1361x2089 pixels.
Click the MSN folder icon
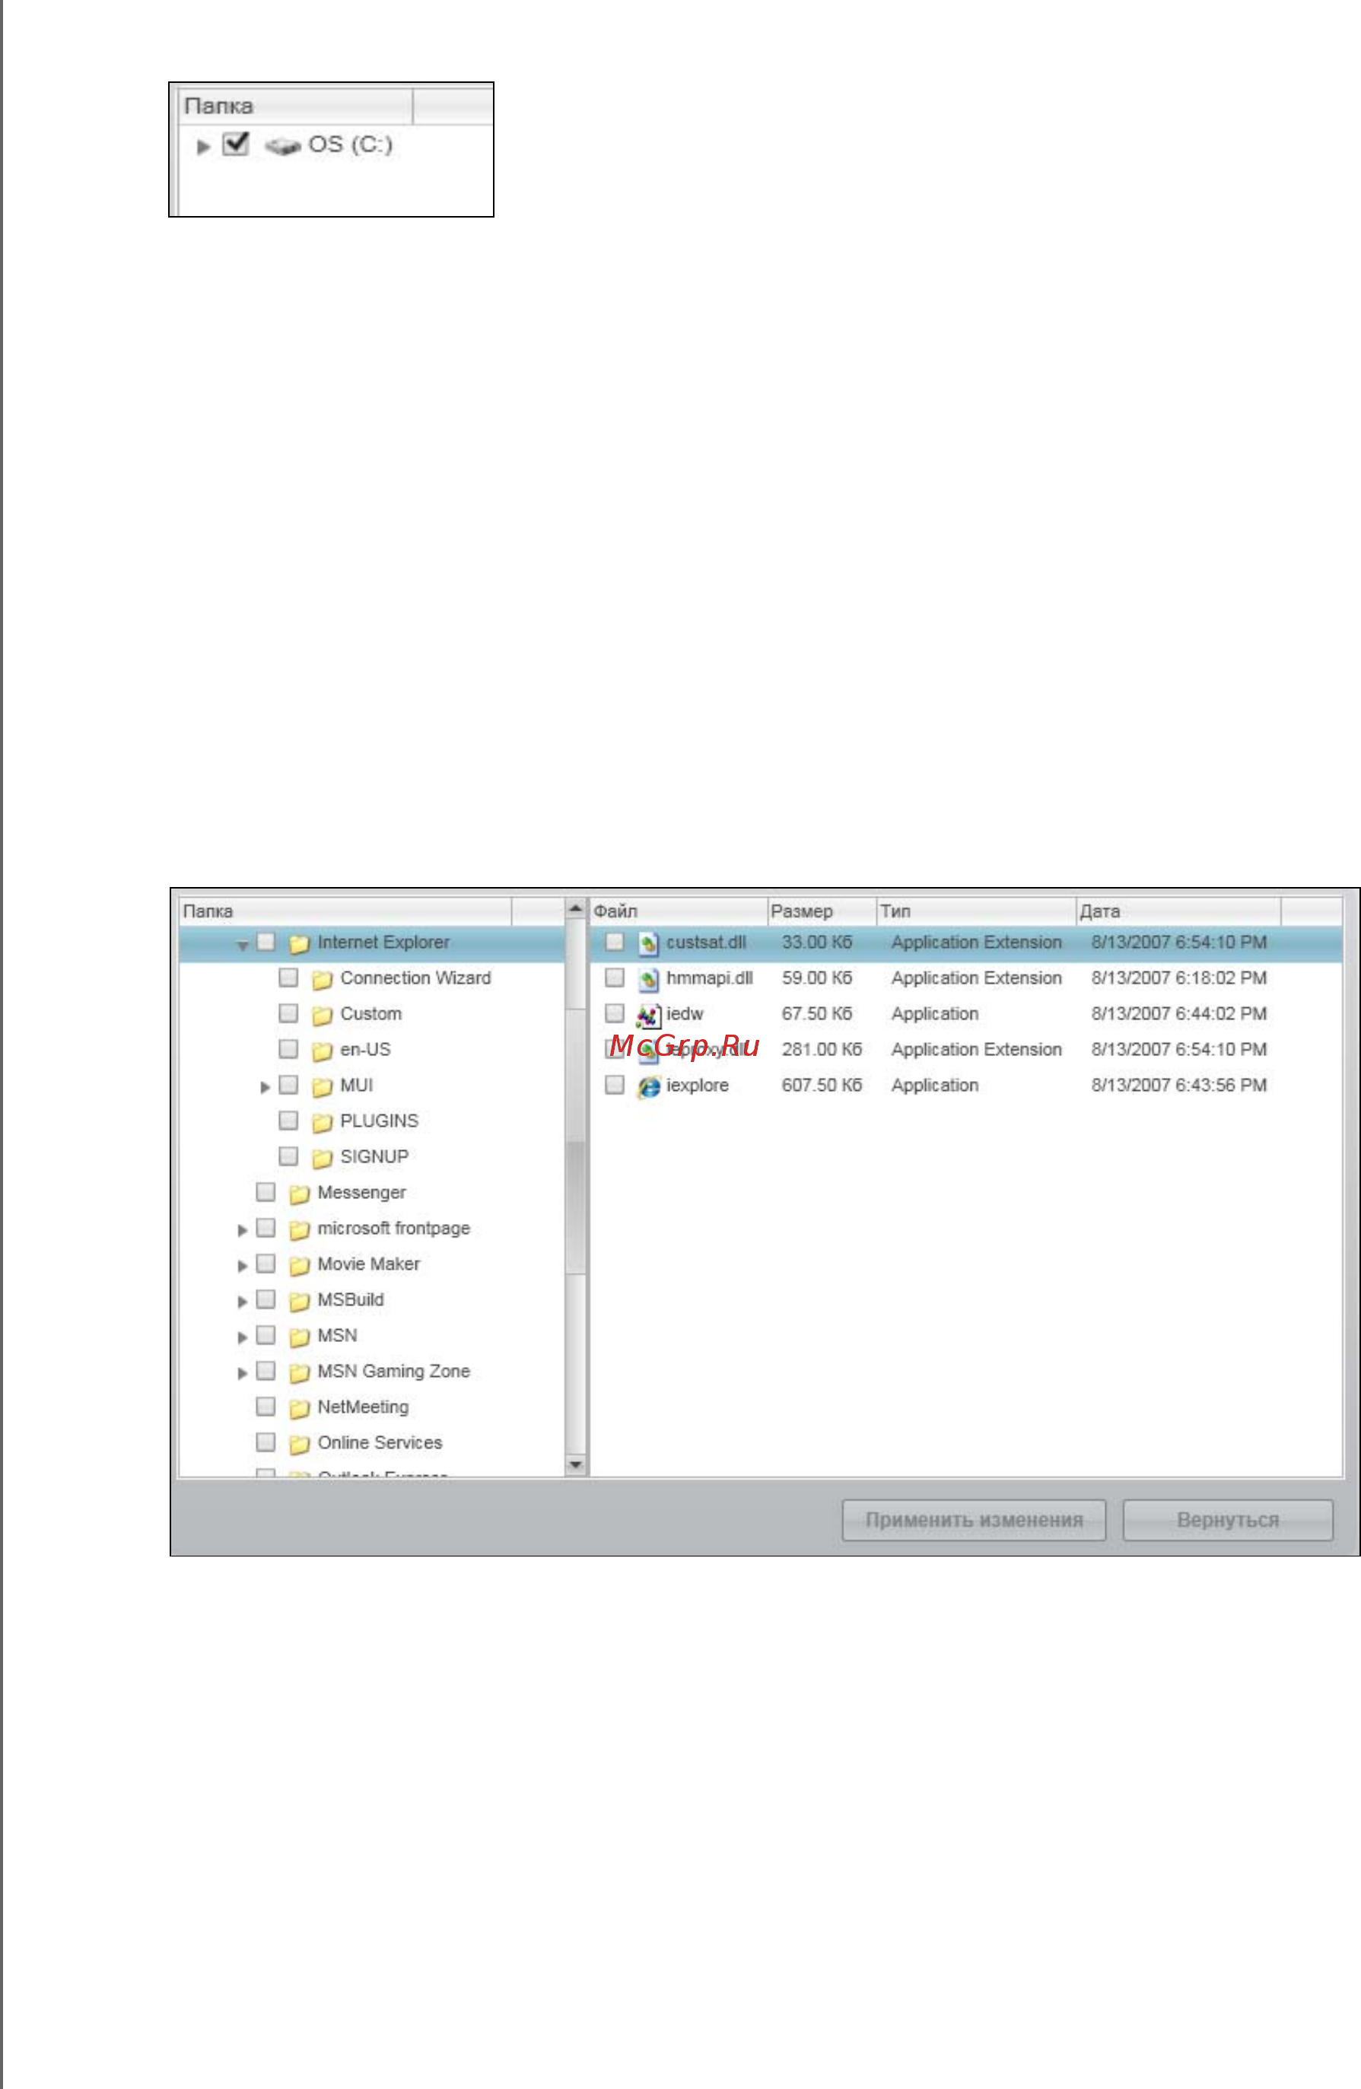299,1337
